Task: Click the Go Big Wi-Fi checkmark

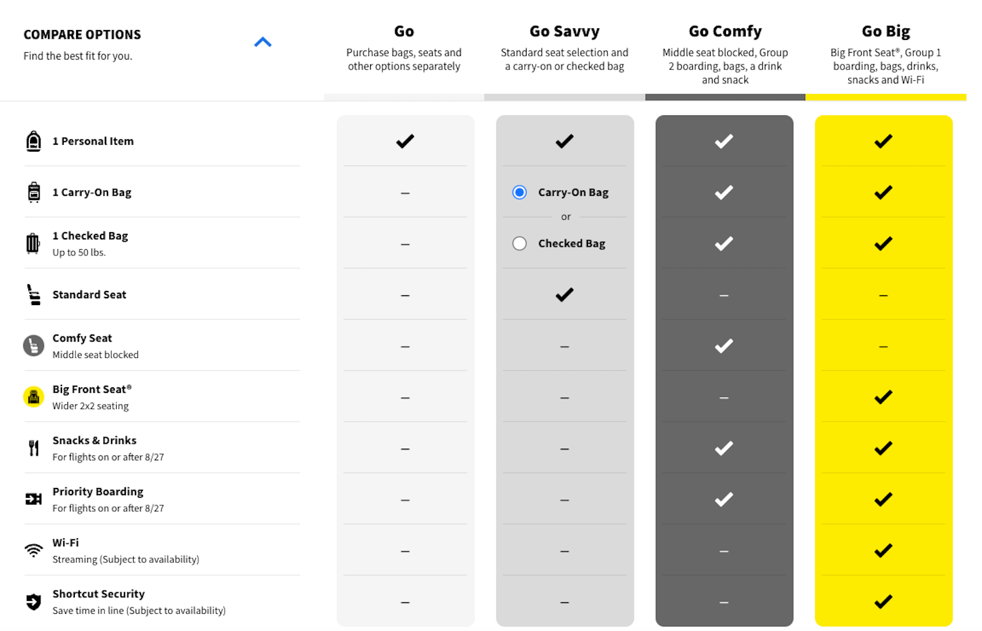Action: [883, 551]
